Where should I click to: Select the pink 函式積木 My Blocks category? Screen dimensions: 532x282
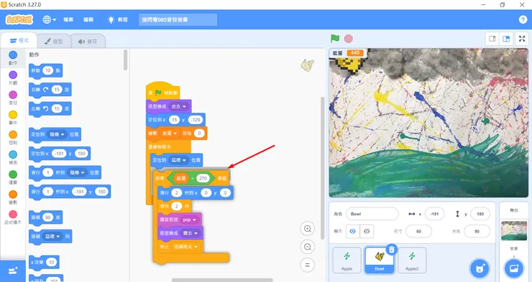click(x=13, y=217)
